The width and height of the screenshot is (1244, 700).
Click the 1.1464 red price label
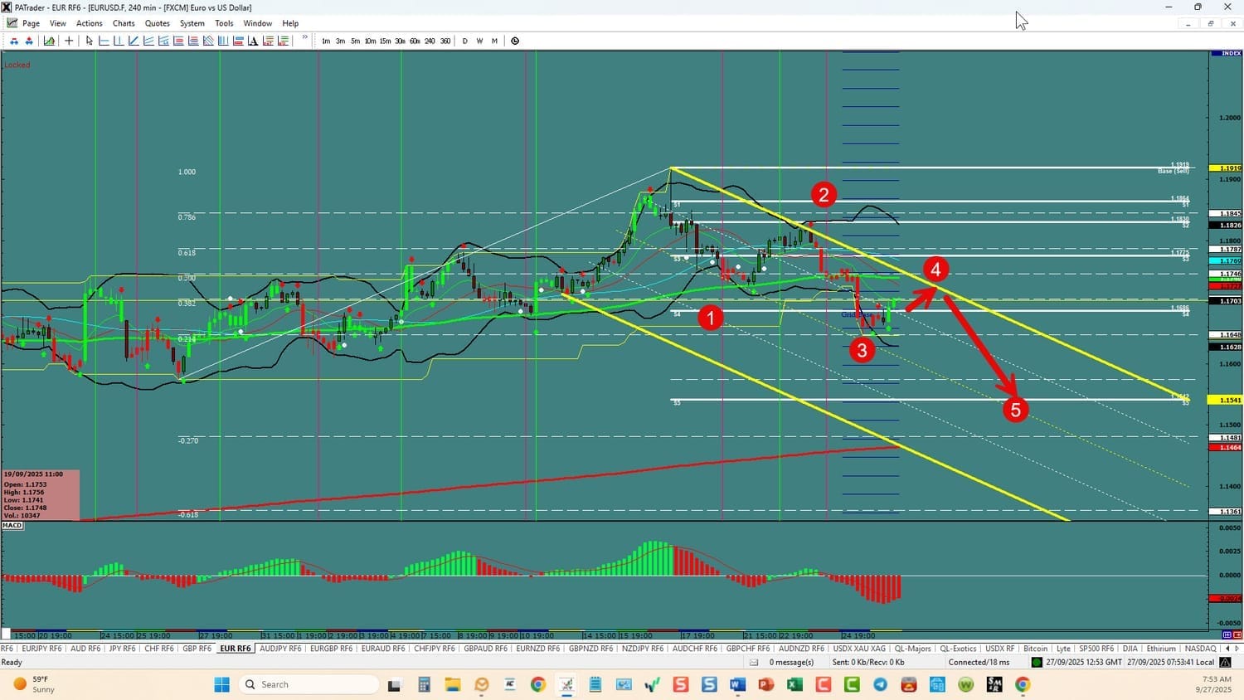pyautogui.click(x=1226, y=448)
